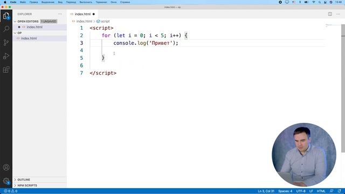345x194 pixels.
Task: Click the Ln 3, Col 31 status item
Action: click(x=266, y=191)
